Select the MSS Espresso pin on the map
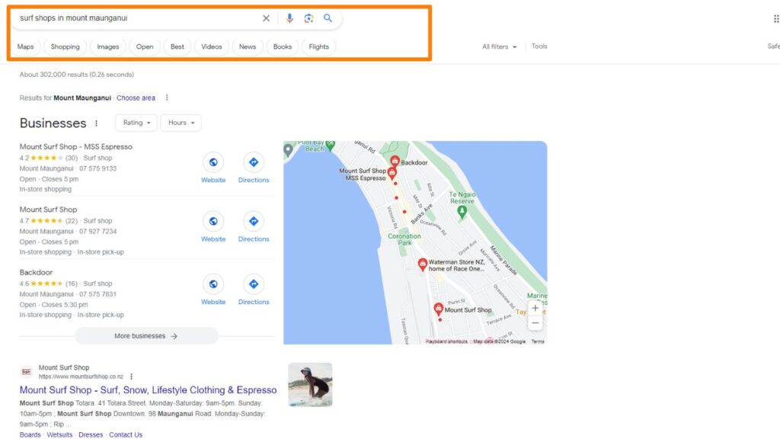The width and height of the screenshot is (780, 439). point(392,173)
